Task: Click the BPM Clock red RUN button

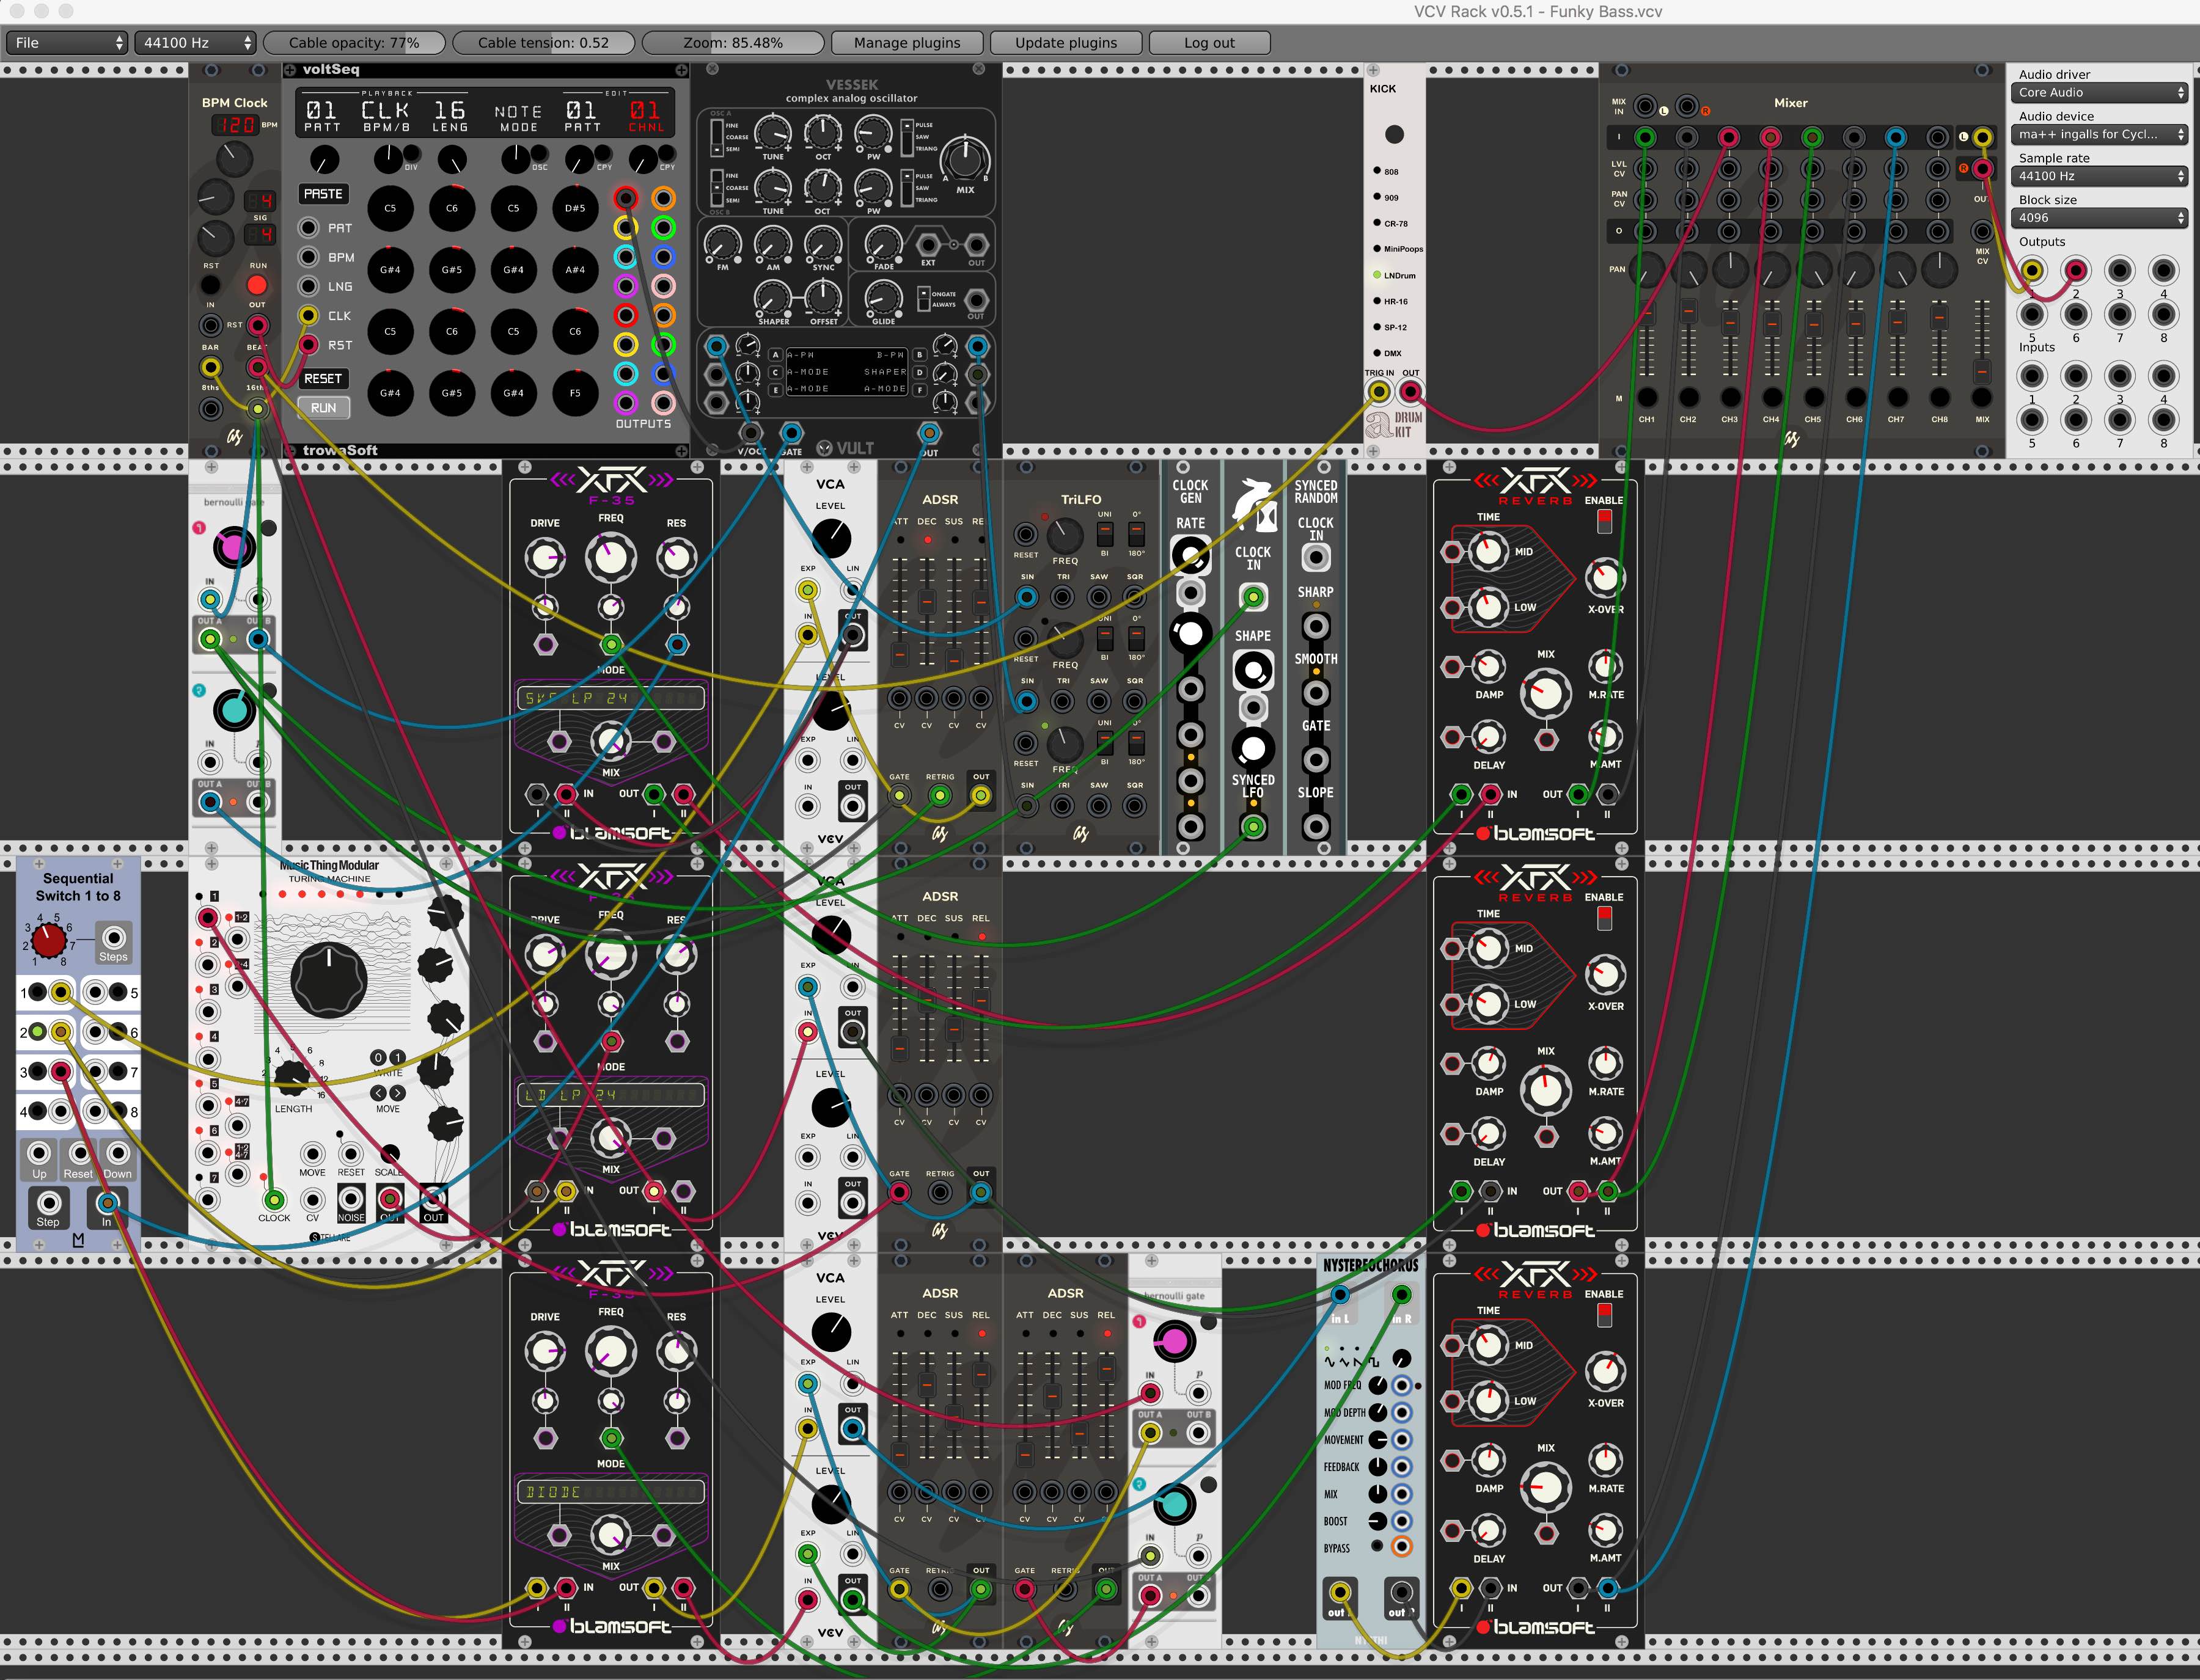Action: pyautogui.click(x=257, y=285)
